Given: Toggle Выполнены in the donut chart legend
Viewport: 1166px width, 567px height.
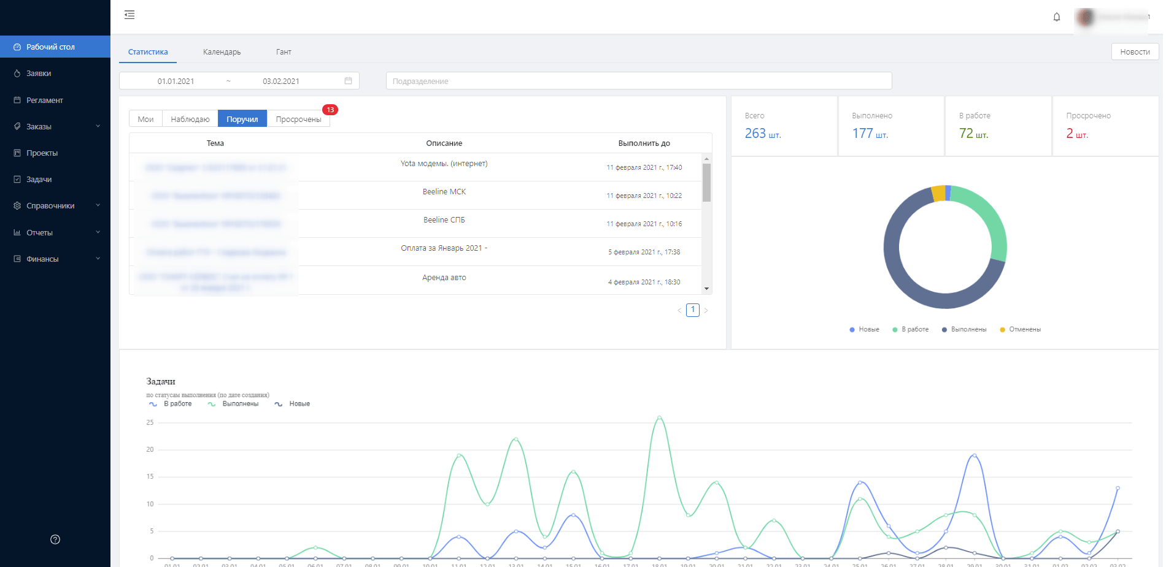Looking at the screenshot, I should pyautogui.click(x=964, y=330).
